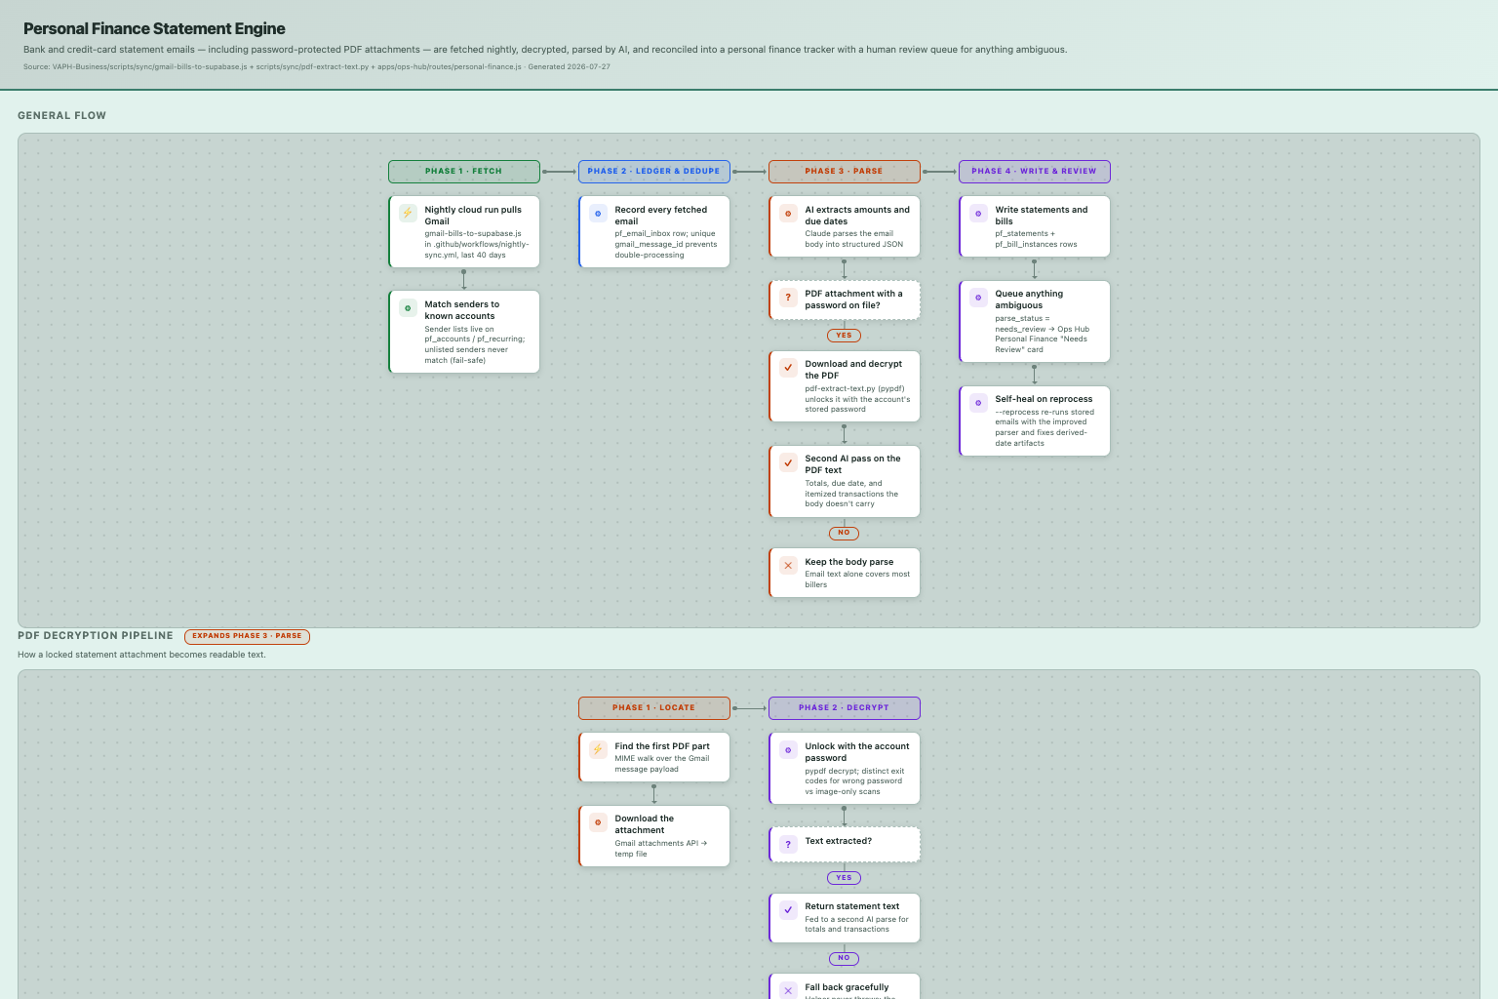Click the X icon on Keep the body parse card
The width and height of the screenshot is (1498, 999).
point(788,565)
